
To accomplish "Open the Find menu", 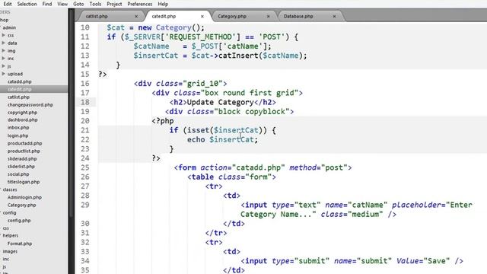I will tap(47, 4).
